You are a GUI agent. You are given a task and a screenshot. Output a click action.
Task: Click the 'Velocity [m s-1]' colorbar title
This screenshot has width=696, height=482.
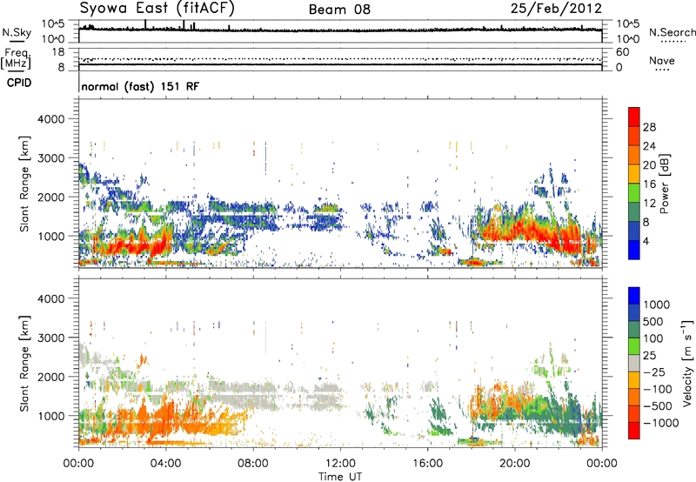point(687,363)
